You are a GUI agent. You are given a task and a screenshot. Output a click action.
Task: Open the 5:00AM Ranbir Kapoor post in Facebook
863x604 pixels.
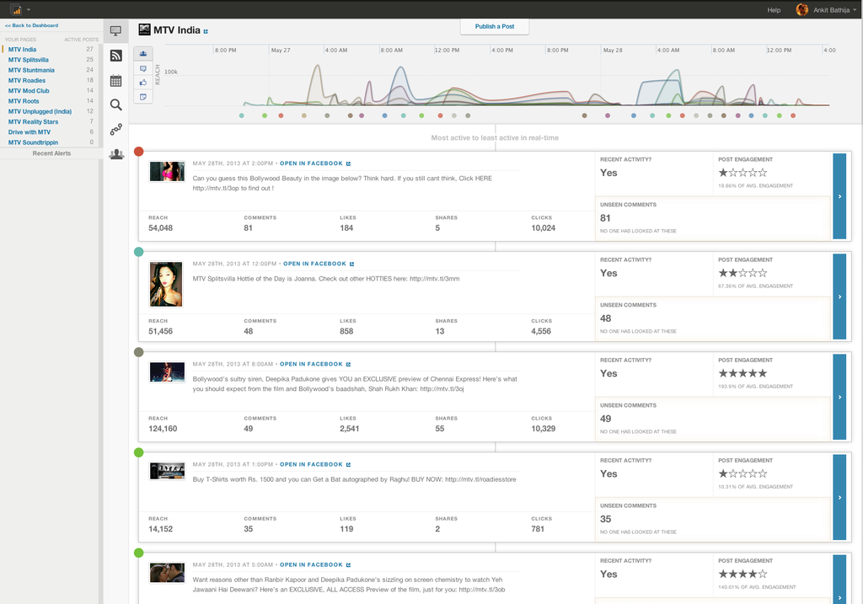point(311,565)
